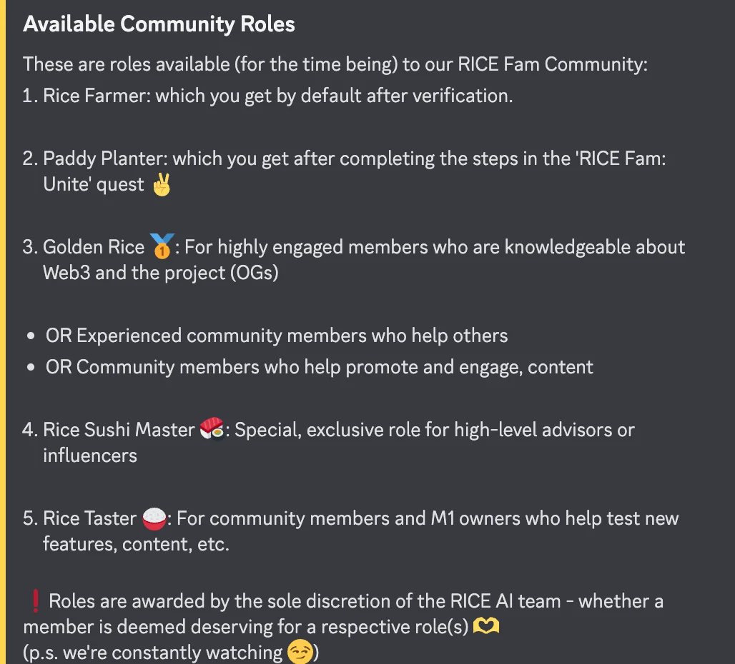Click the sushi emoji next to Rice Sushi Master
The width and height of the screenshot is (735, 664).
[x=212, y=428]
